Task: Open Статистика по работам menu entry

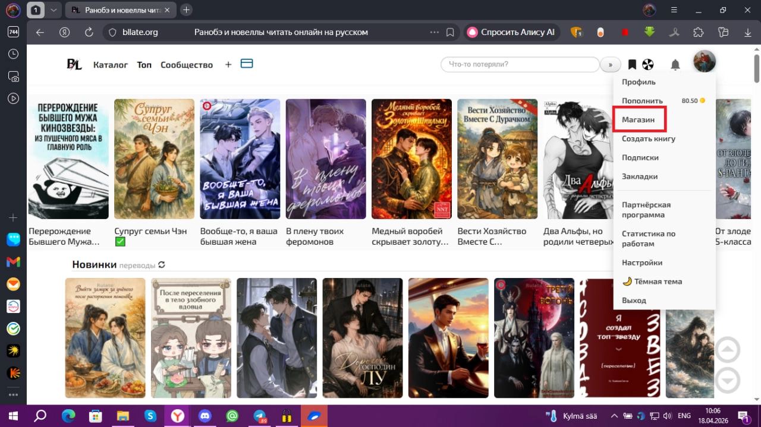Action: 649,239
